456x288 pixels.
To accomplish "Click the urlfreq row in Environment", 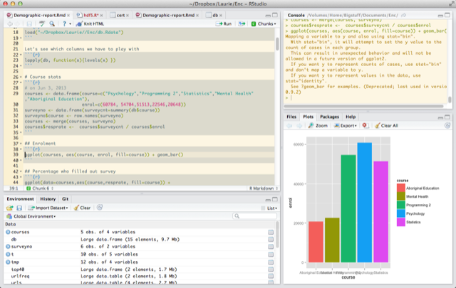I will point(140,277).
